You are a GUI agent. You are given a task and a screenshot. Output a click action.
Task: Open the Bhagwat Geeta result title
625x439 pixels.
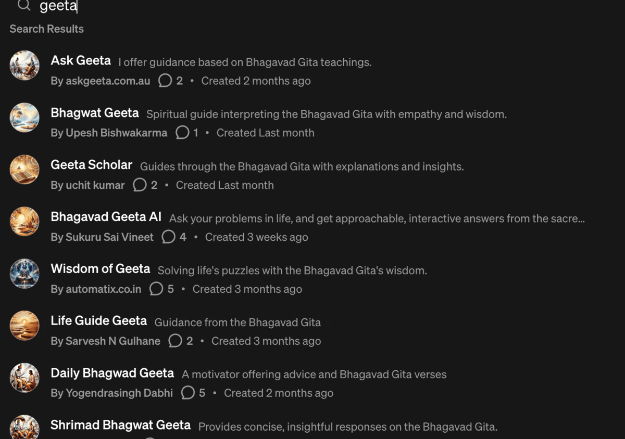pos(95,113)
